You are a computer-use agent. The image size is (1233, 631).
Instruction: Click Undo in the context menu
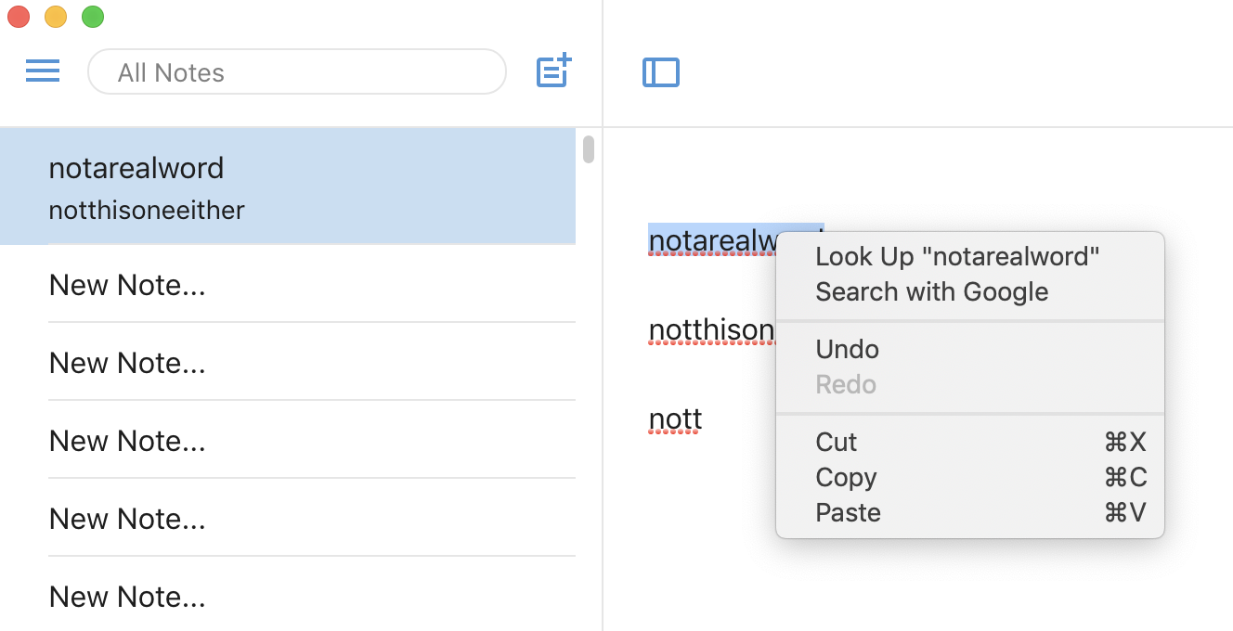click(846, 349)
